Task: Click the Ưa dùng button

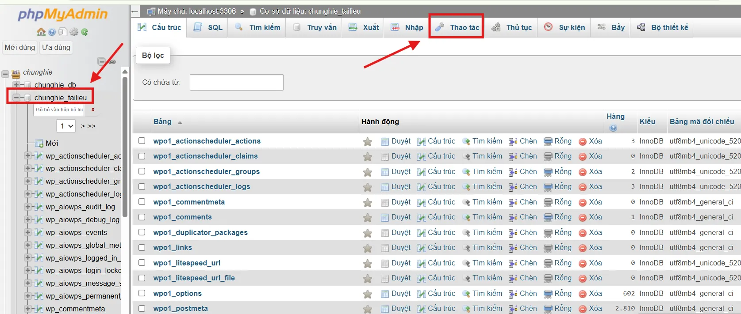Action: pyautogui.click(x=56, y=48)
